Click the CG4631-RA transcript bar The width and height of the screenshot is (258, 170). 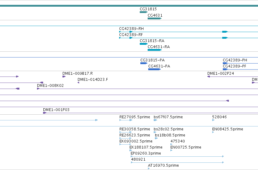[x=155, y=50]
